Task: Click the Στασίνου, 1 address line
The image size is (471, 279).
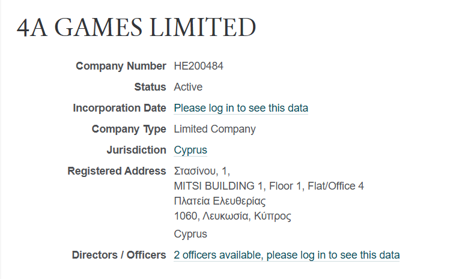Action: point(202,171)
